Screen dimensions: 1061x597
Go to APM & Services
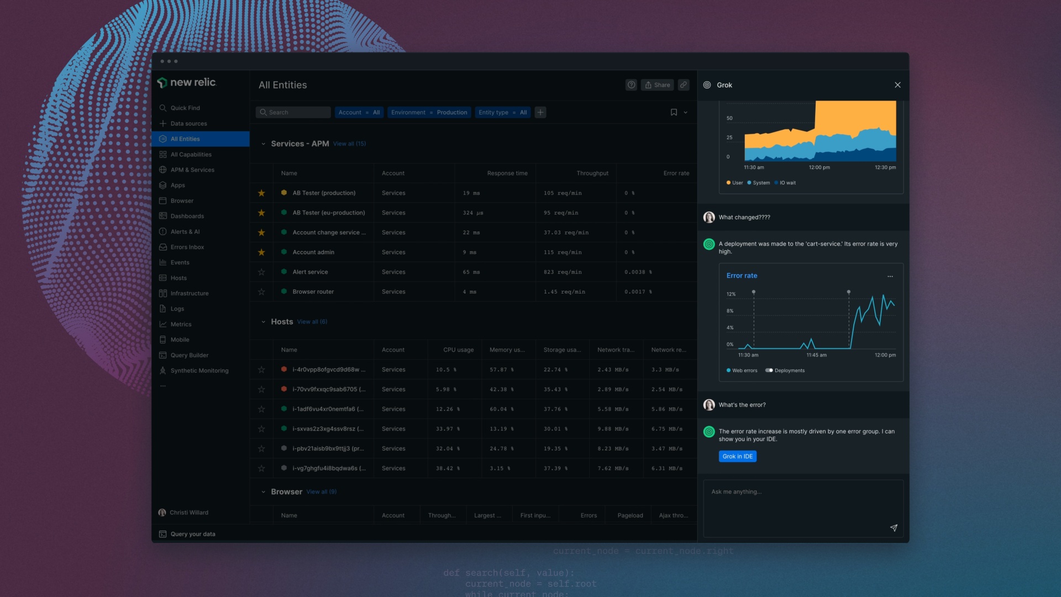tap(192, 170)
